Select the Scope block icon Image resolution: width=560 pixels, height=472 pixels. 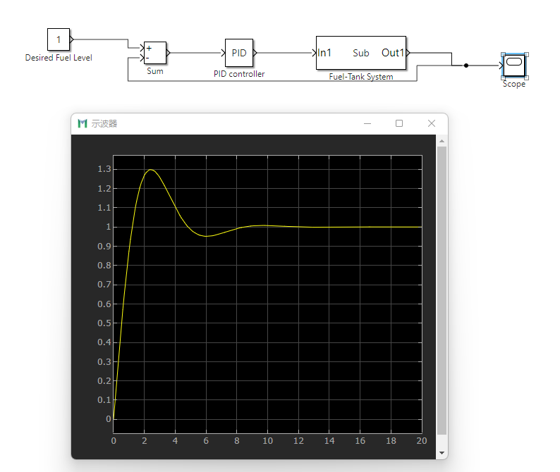click(x=514, y=66)
